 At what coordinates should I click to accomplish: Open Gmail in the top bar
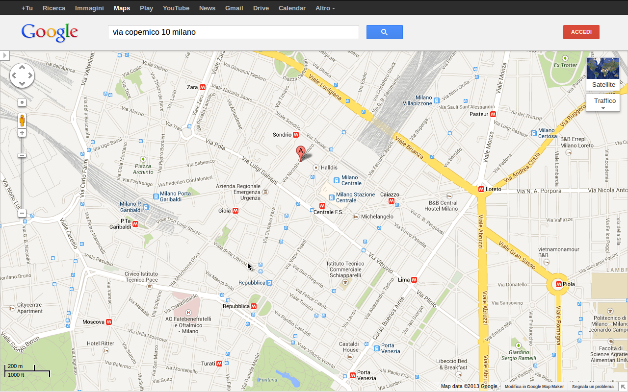point(234,8)
